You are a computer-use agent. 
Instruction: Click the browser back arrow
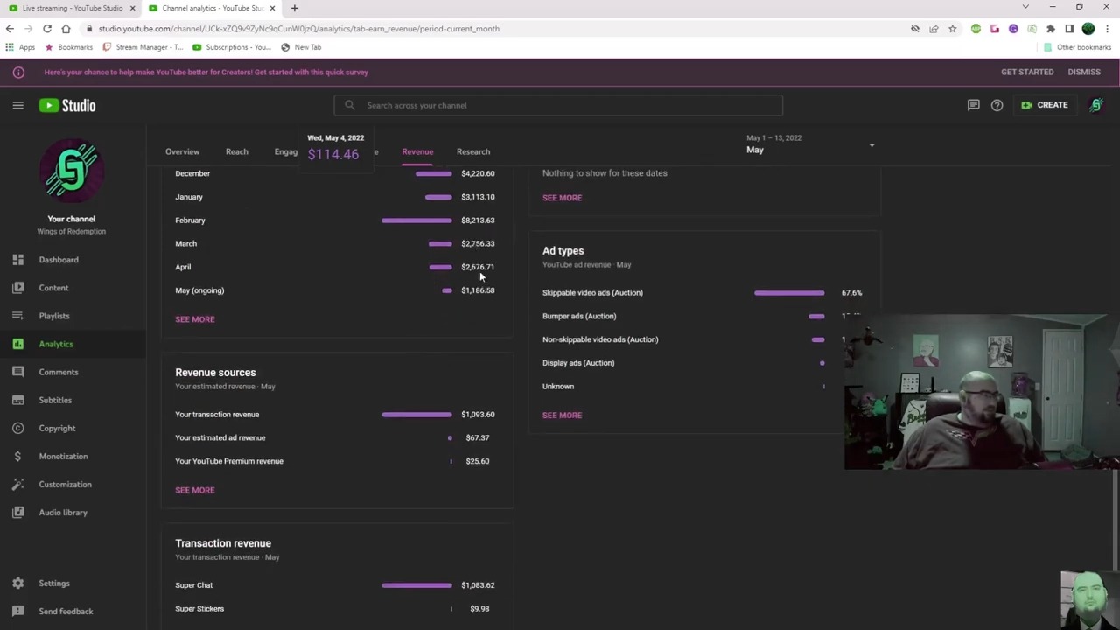click(x=10, y=29)
